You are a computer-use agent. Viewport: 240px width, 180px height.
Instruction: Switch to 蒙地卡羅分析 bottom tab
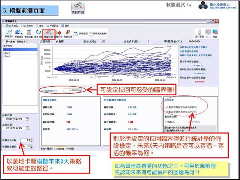(47, 148)
